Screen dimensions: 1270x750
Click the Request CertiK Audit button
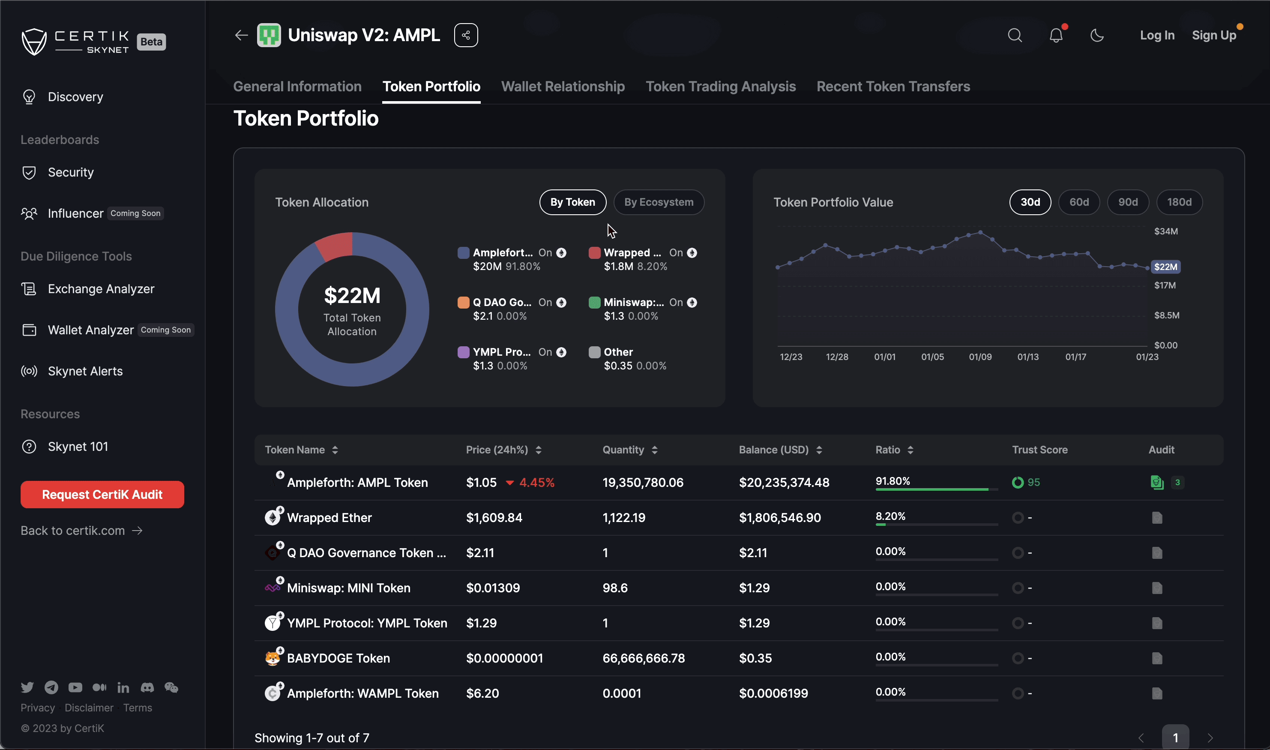point(102,495)
